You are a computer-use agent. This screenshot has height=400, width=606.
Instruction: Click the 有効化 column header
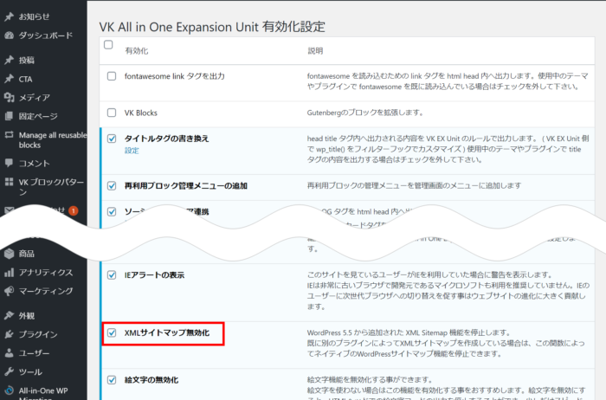[137, 51]
